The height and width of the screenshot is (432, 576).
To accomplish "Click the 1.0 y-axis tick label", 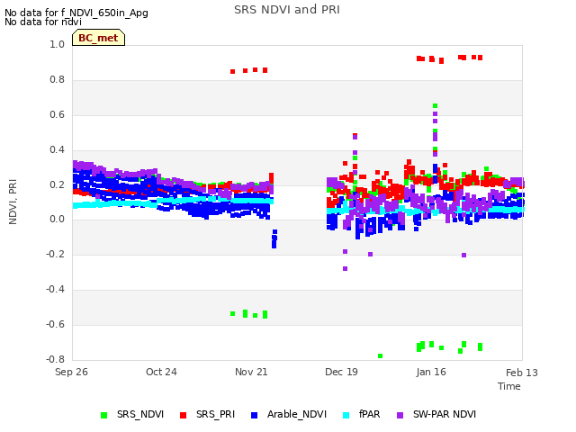I will [57, 44].
